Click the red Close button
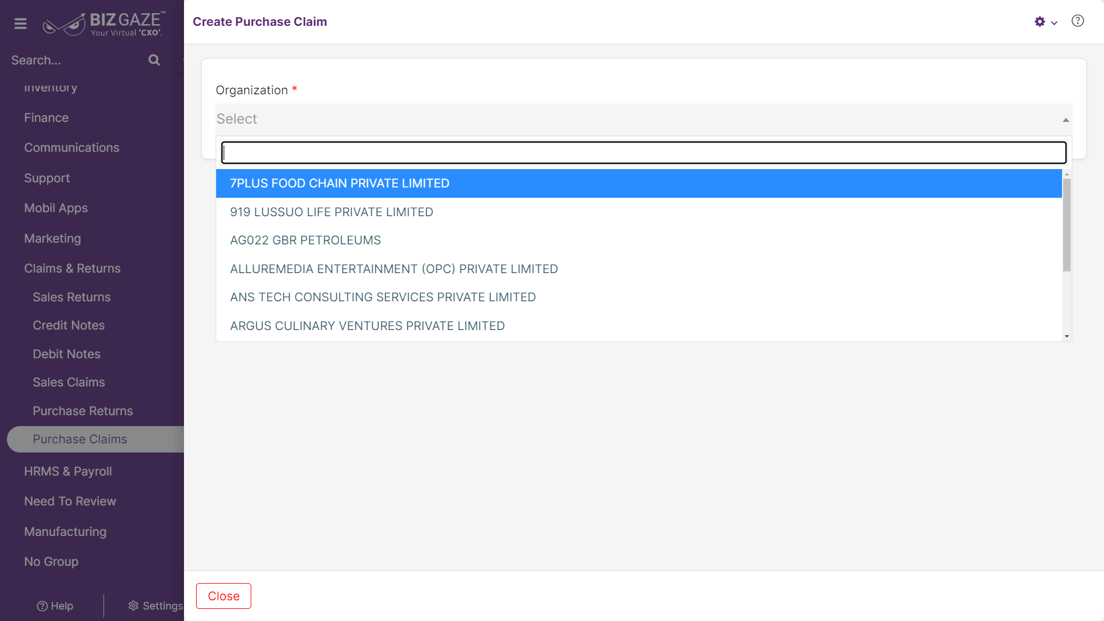The image size is (1104, 621). coord(224,596)
